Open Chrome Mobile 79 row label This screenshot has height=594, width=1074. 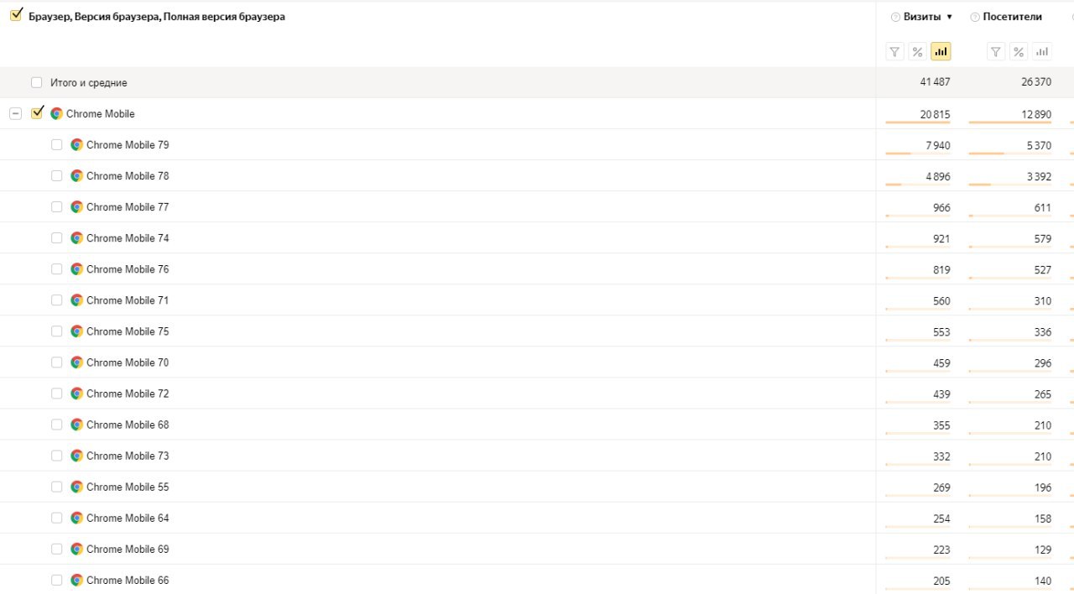(128, 144)
